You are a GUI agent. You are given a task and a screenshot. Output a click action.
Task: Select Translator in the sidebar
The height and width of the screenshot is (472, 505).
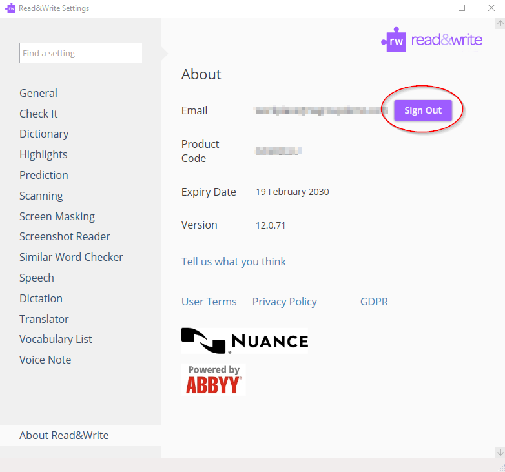(x=44, y=319)
